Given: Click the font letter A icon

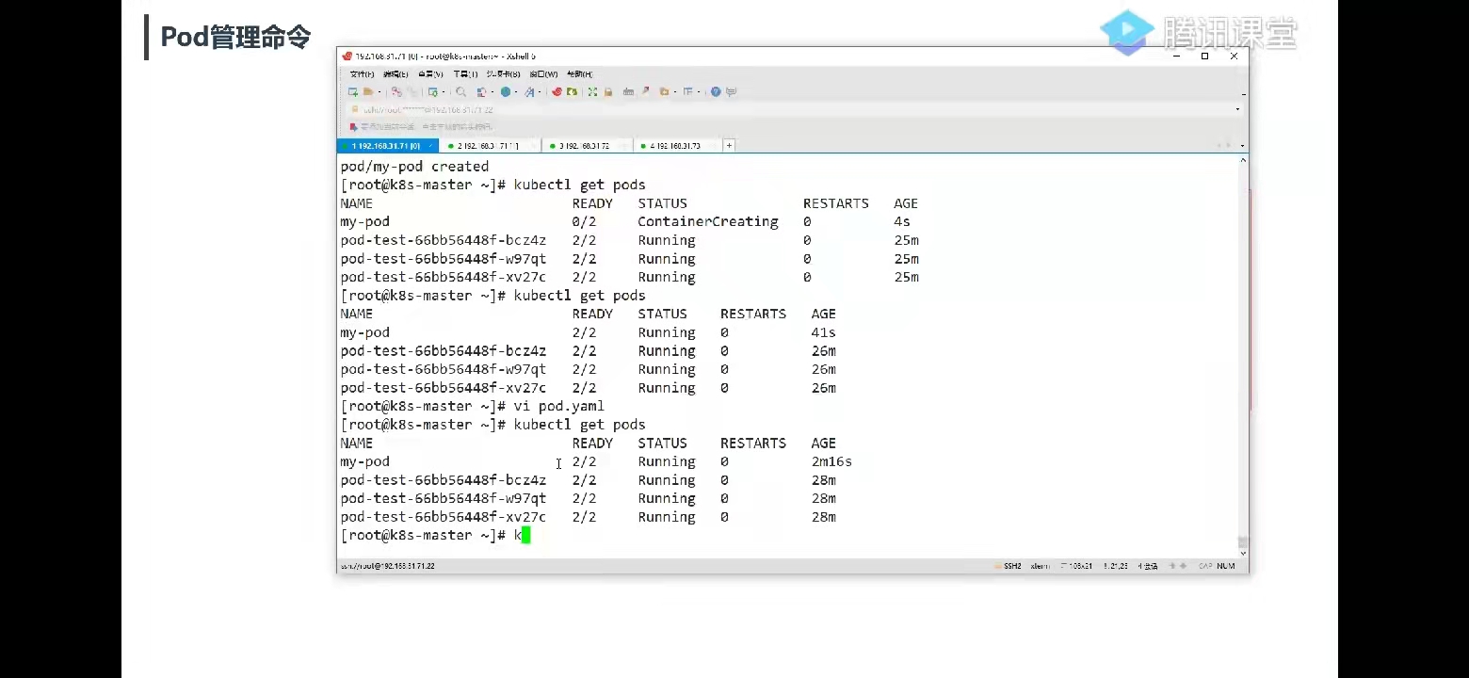Looking at the screenshot, I should 529,92.
